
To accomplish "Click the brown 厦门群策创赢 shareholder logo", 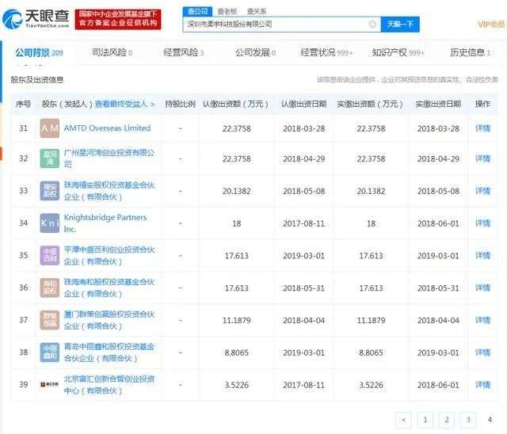I will (x=50, y=320).
